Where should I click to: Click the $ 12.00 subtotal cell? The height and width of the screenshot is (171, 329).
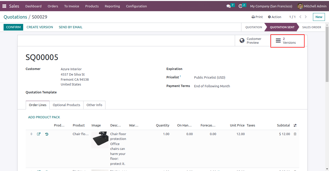[284, 134]
